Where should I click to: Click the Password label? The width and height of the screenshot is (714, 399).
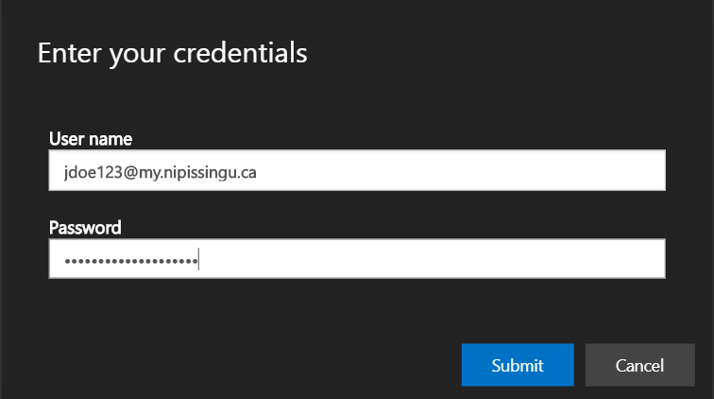tap(85, 227)
